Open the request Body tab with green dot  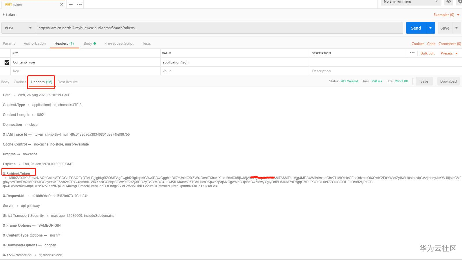click(90, 43)
